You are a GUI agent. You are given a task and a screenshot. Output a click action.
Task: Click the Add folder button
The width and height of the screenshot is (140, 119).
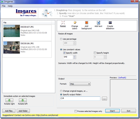coord(23,111)
